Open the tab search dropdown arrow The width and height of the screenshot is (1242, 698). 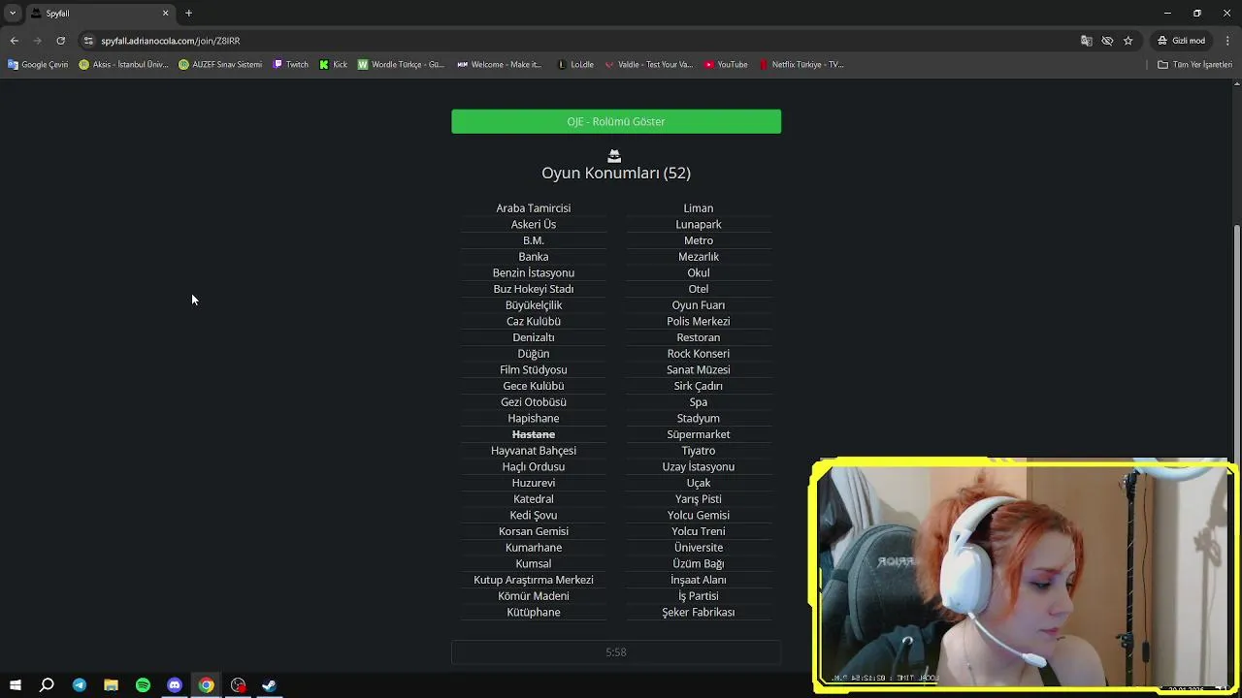pyautogui.click(x=13, y=13)
